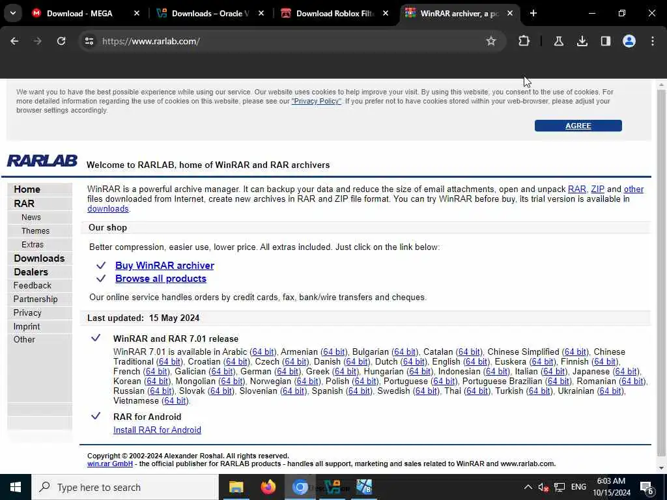Image resolution: width=667 pixels, height=500 pixels.
Task: Switch to the Download - MEGA tab
Action: (80, 14)
